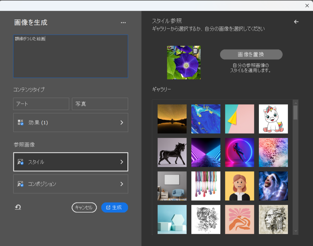Select the 写真 content type
This screenshot has height=246, width=313.
click(x=100, y=104)
